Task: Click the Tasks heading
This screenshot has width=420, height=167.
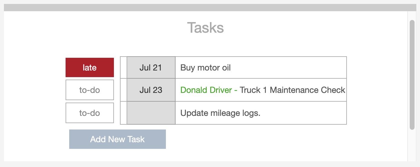Action: point(205,28)
